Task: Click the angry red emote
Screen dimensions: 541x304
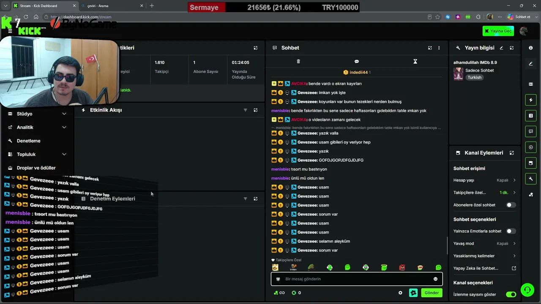Action: click(402, 267)
